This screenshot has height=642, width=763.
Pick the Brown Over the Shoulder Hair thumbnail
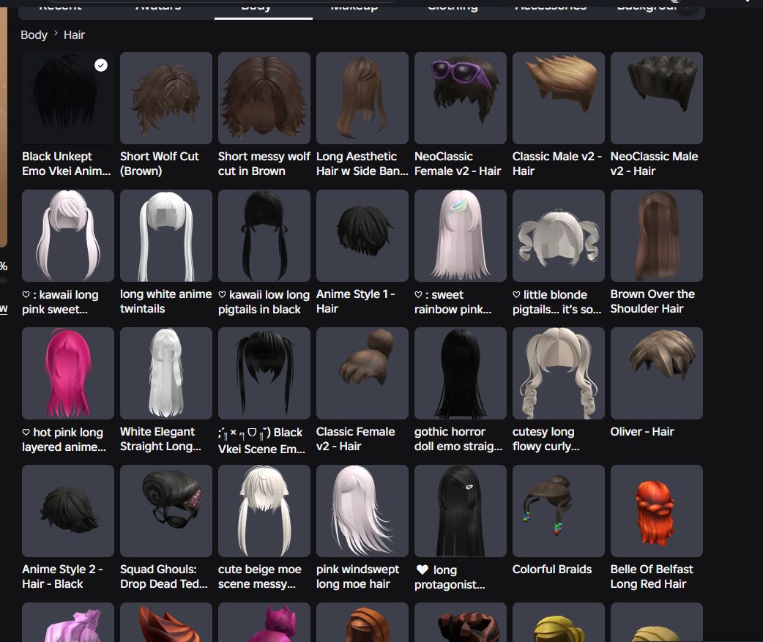click(656, 236)
